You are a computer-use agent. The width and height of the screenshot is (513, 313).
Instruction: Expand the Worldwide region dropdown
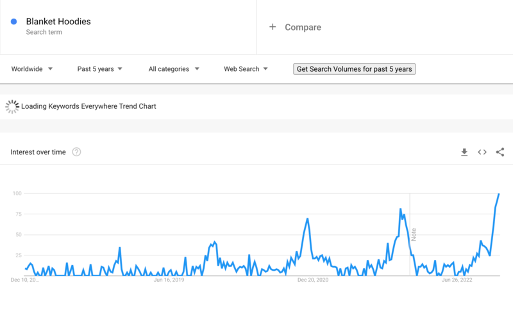coord(31,69)
